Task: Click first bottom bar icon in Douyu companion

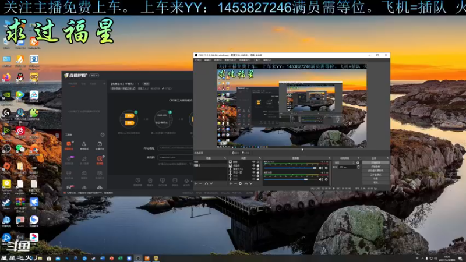Action: [137, 182]
